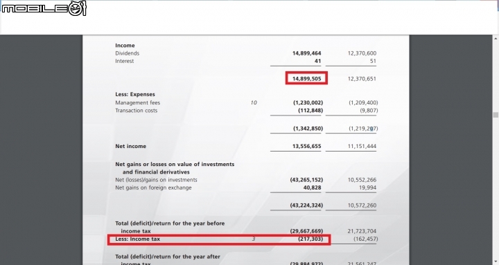499x265 pixels.
Task: Click the Dividends prior-year value 12,370,600
Action: point(362,53)
